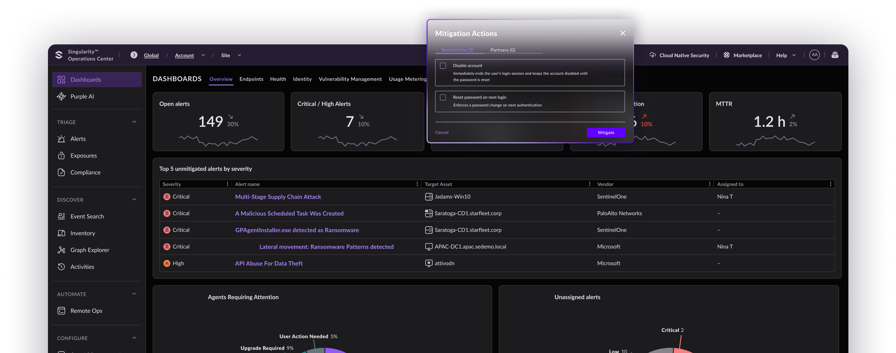Click the round arrow icon before Global

coord(134,55)
